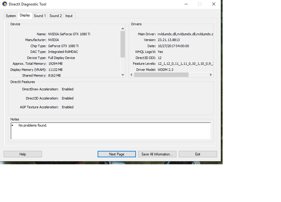Click the AGP Texture Acceleration Enabled value
The image size is (281, 202).
pyautogui.click(x=68, y=107)
